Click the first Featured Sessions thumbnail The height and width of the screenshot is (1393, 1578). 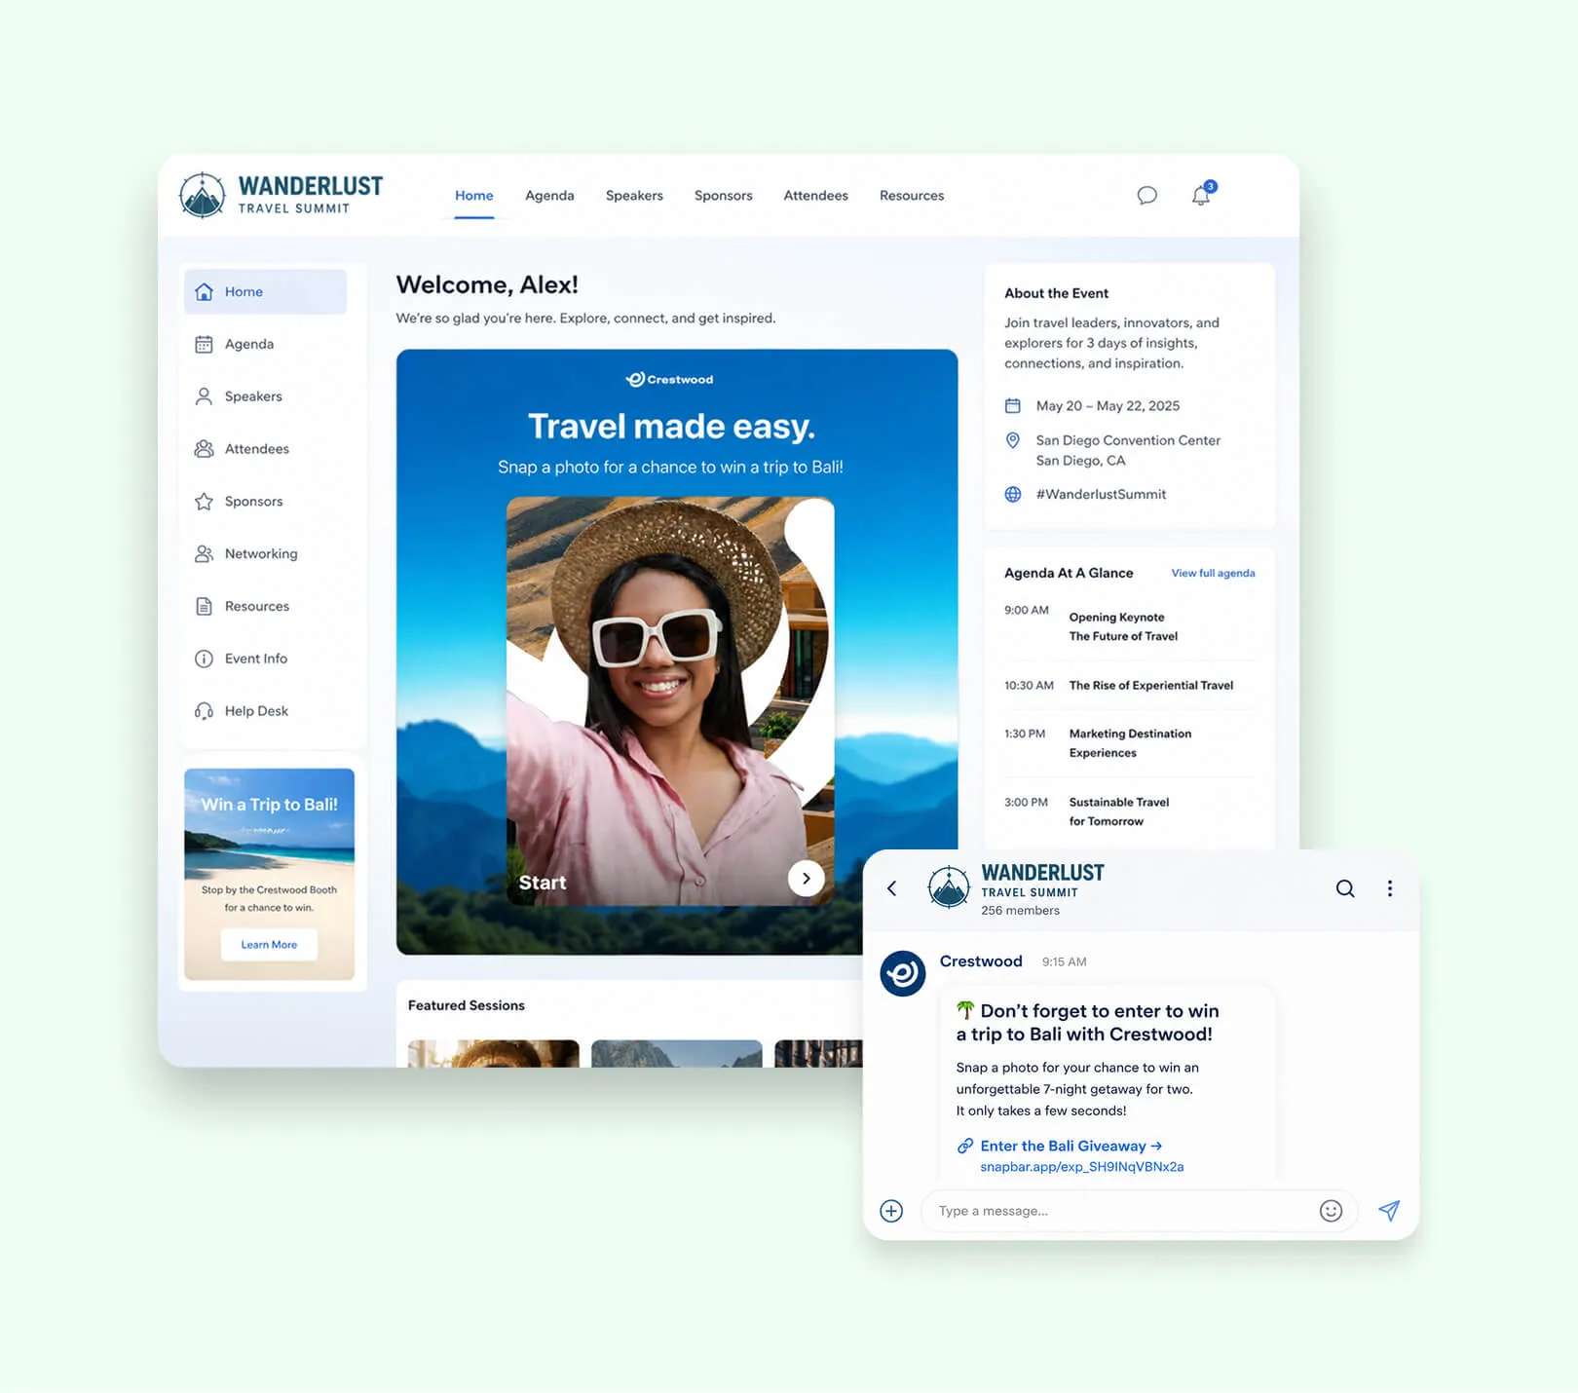pyautogui.click(x=494, y=1053)
